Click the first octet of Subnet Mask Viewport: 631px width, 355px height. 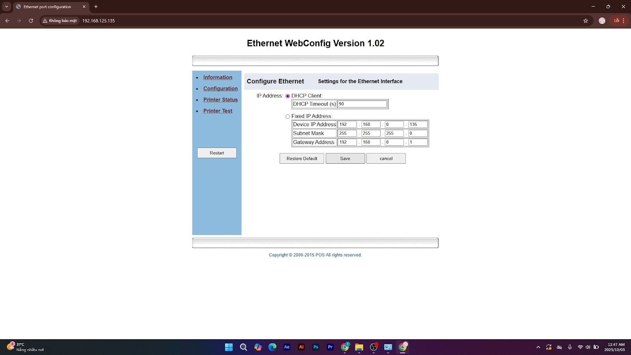pos(347,133)
